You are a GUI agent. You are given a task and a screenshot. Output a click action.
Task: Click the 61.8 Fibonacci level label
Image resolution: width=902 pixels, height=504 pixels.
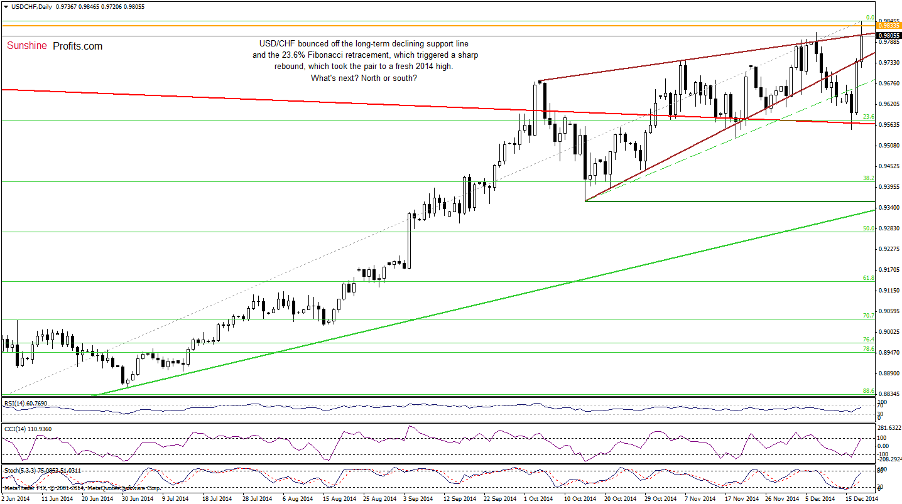coord(868,278)
